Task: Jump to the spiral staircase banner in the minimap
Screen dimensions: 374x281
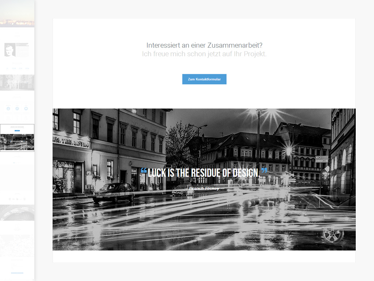Action: 17,213
